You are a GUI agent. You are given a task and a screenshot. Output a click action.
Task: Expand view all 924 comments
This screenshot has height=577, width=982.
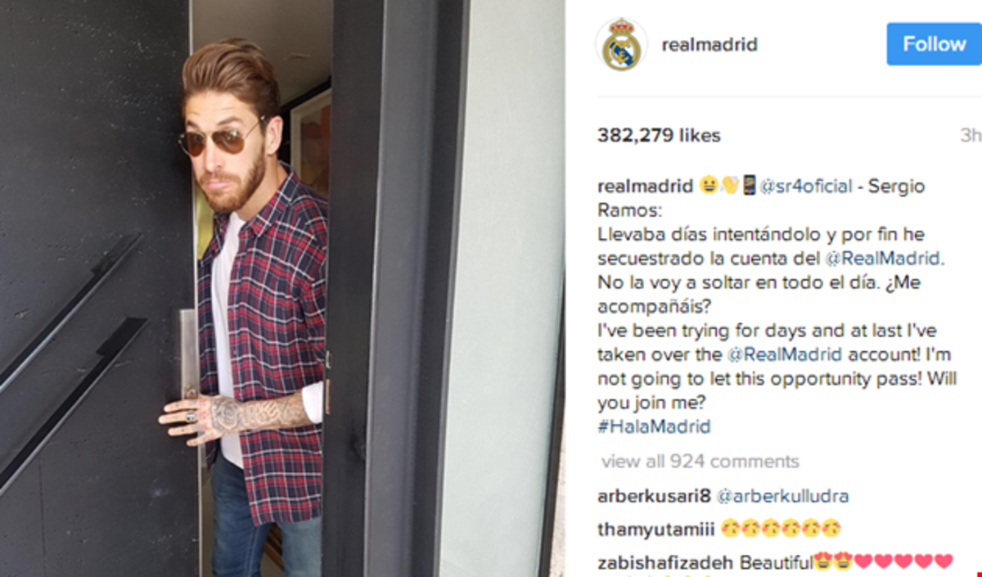click(700, 462)
